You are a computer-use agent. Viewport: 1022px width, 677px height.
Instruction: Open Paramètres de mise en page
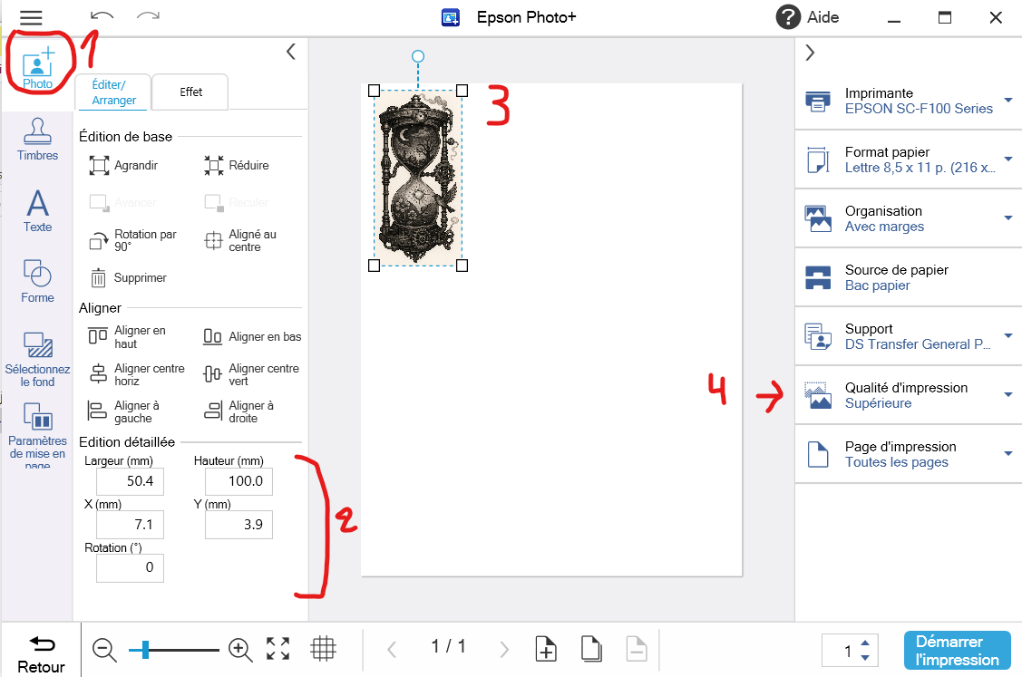(37, 434)
